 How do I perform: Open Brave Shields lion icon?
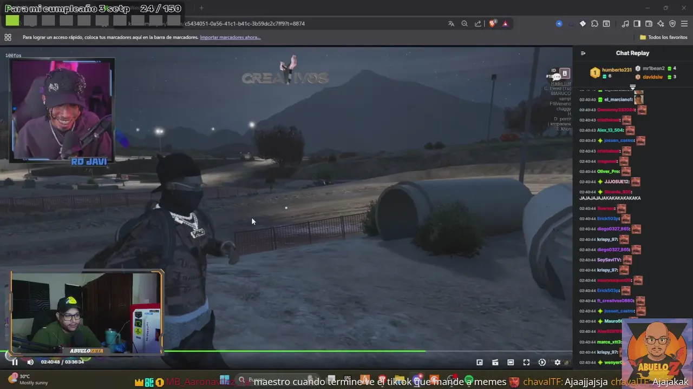click(x=493, y=24)
